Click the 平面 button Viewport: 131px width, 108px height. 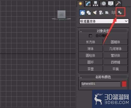(x=116, y=69)
